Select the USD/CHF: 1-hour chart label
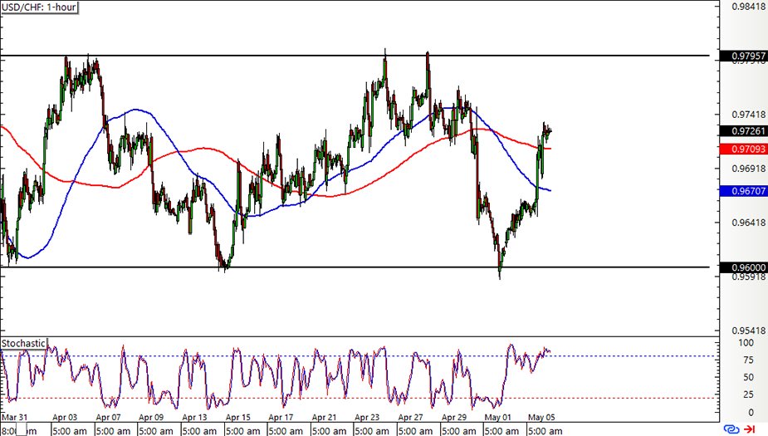 [x=39, y=7]
